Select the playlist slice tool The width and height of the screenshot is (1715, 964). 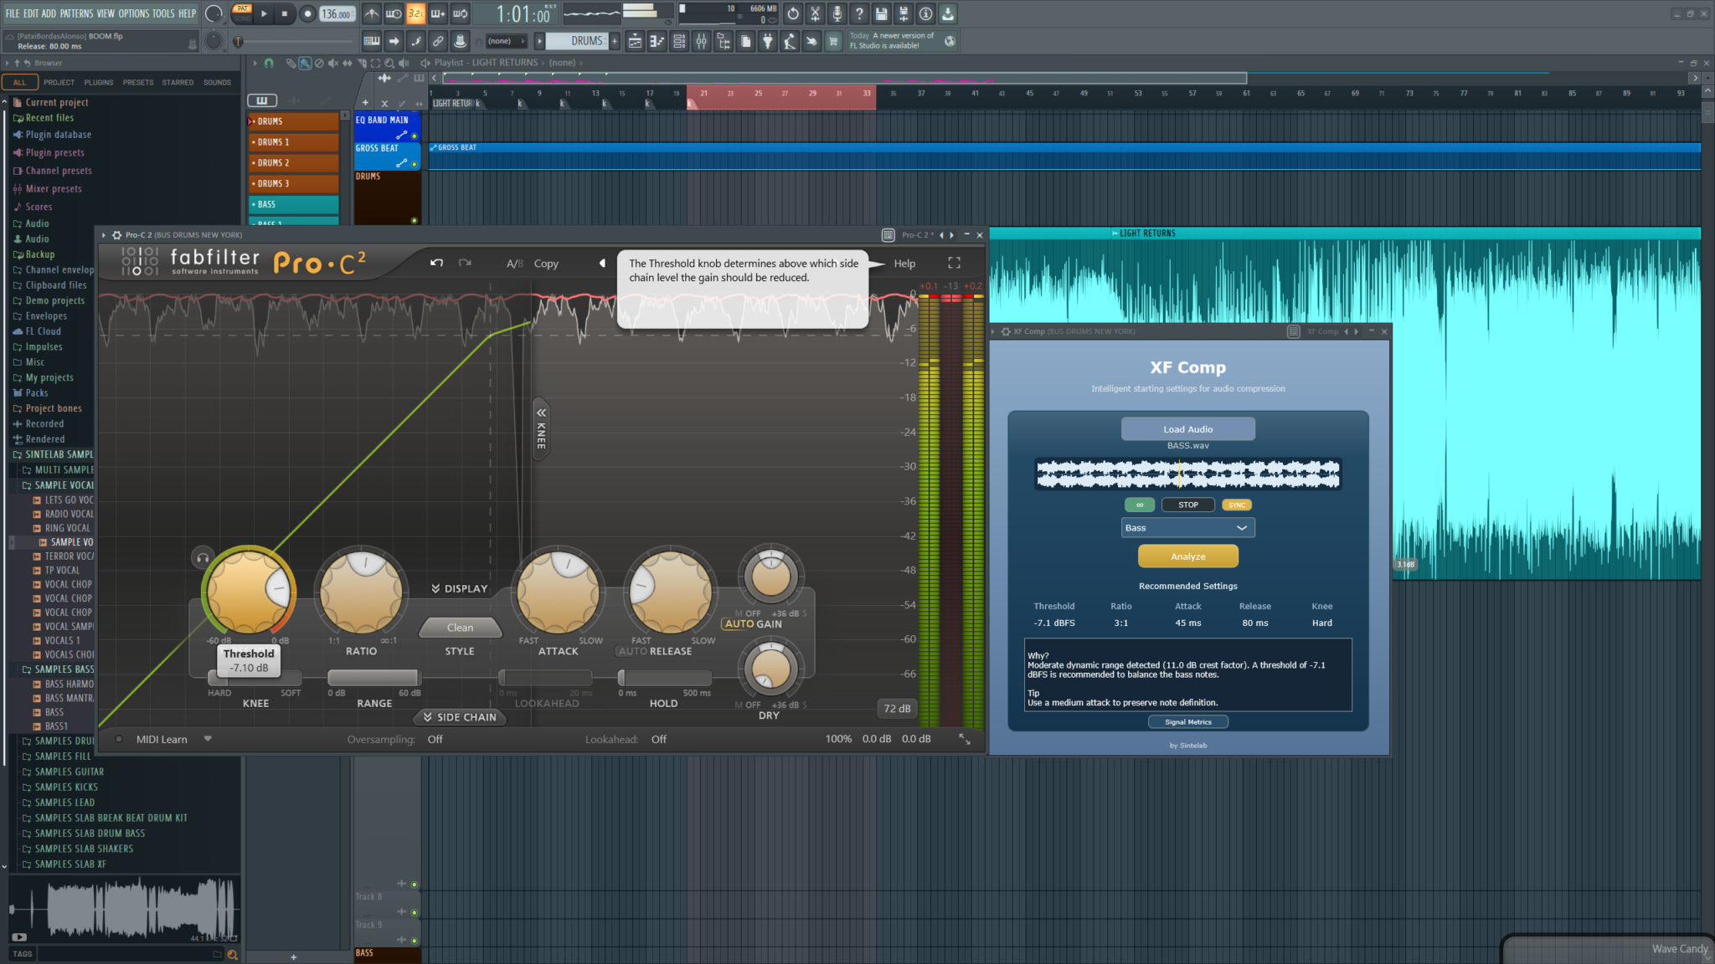click(x=361, y=63)
